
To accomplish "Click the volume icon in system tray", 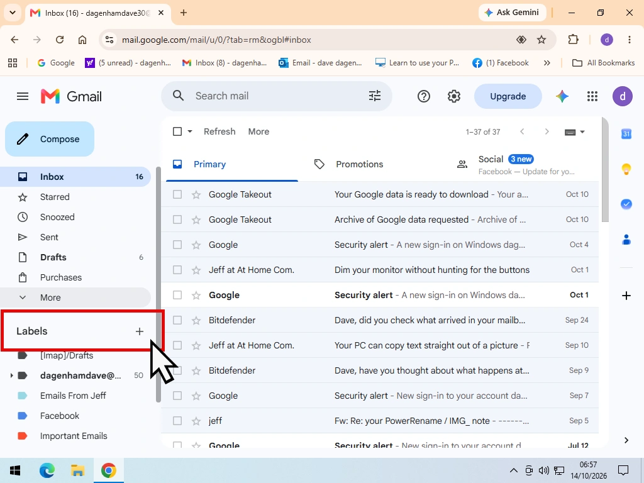I will [544, 470].
